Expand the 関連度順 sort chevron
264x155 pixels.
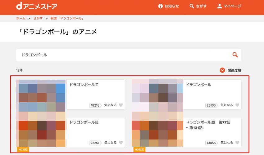(x=222, y=70)
